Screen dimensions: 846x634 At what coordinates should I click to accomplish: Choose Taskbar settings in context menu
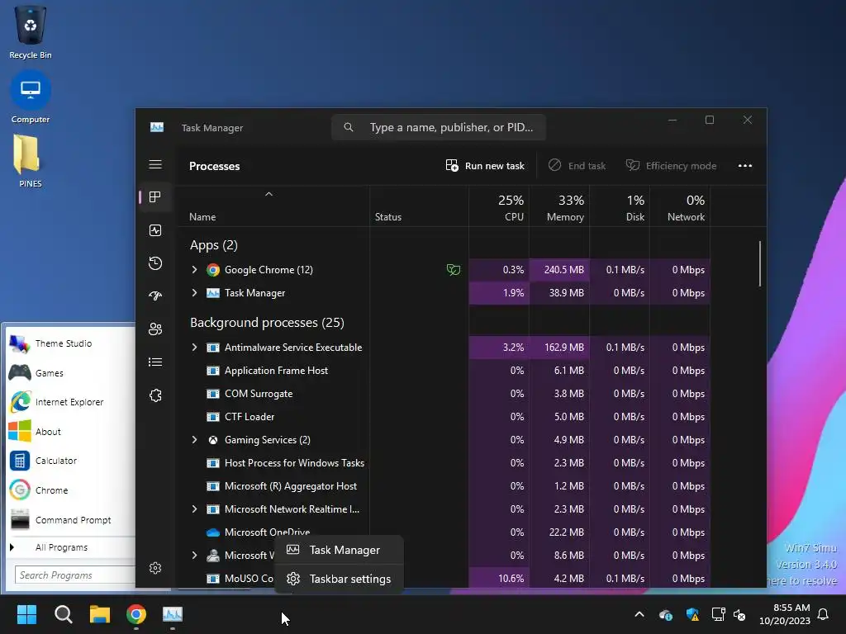339,579
